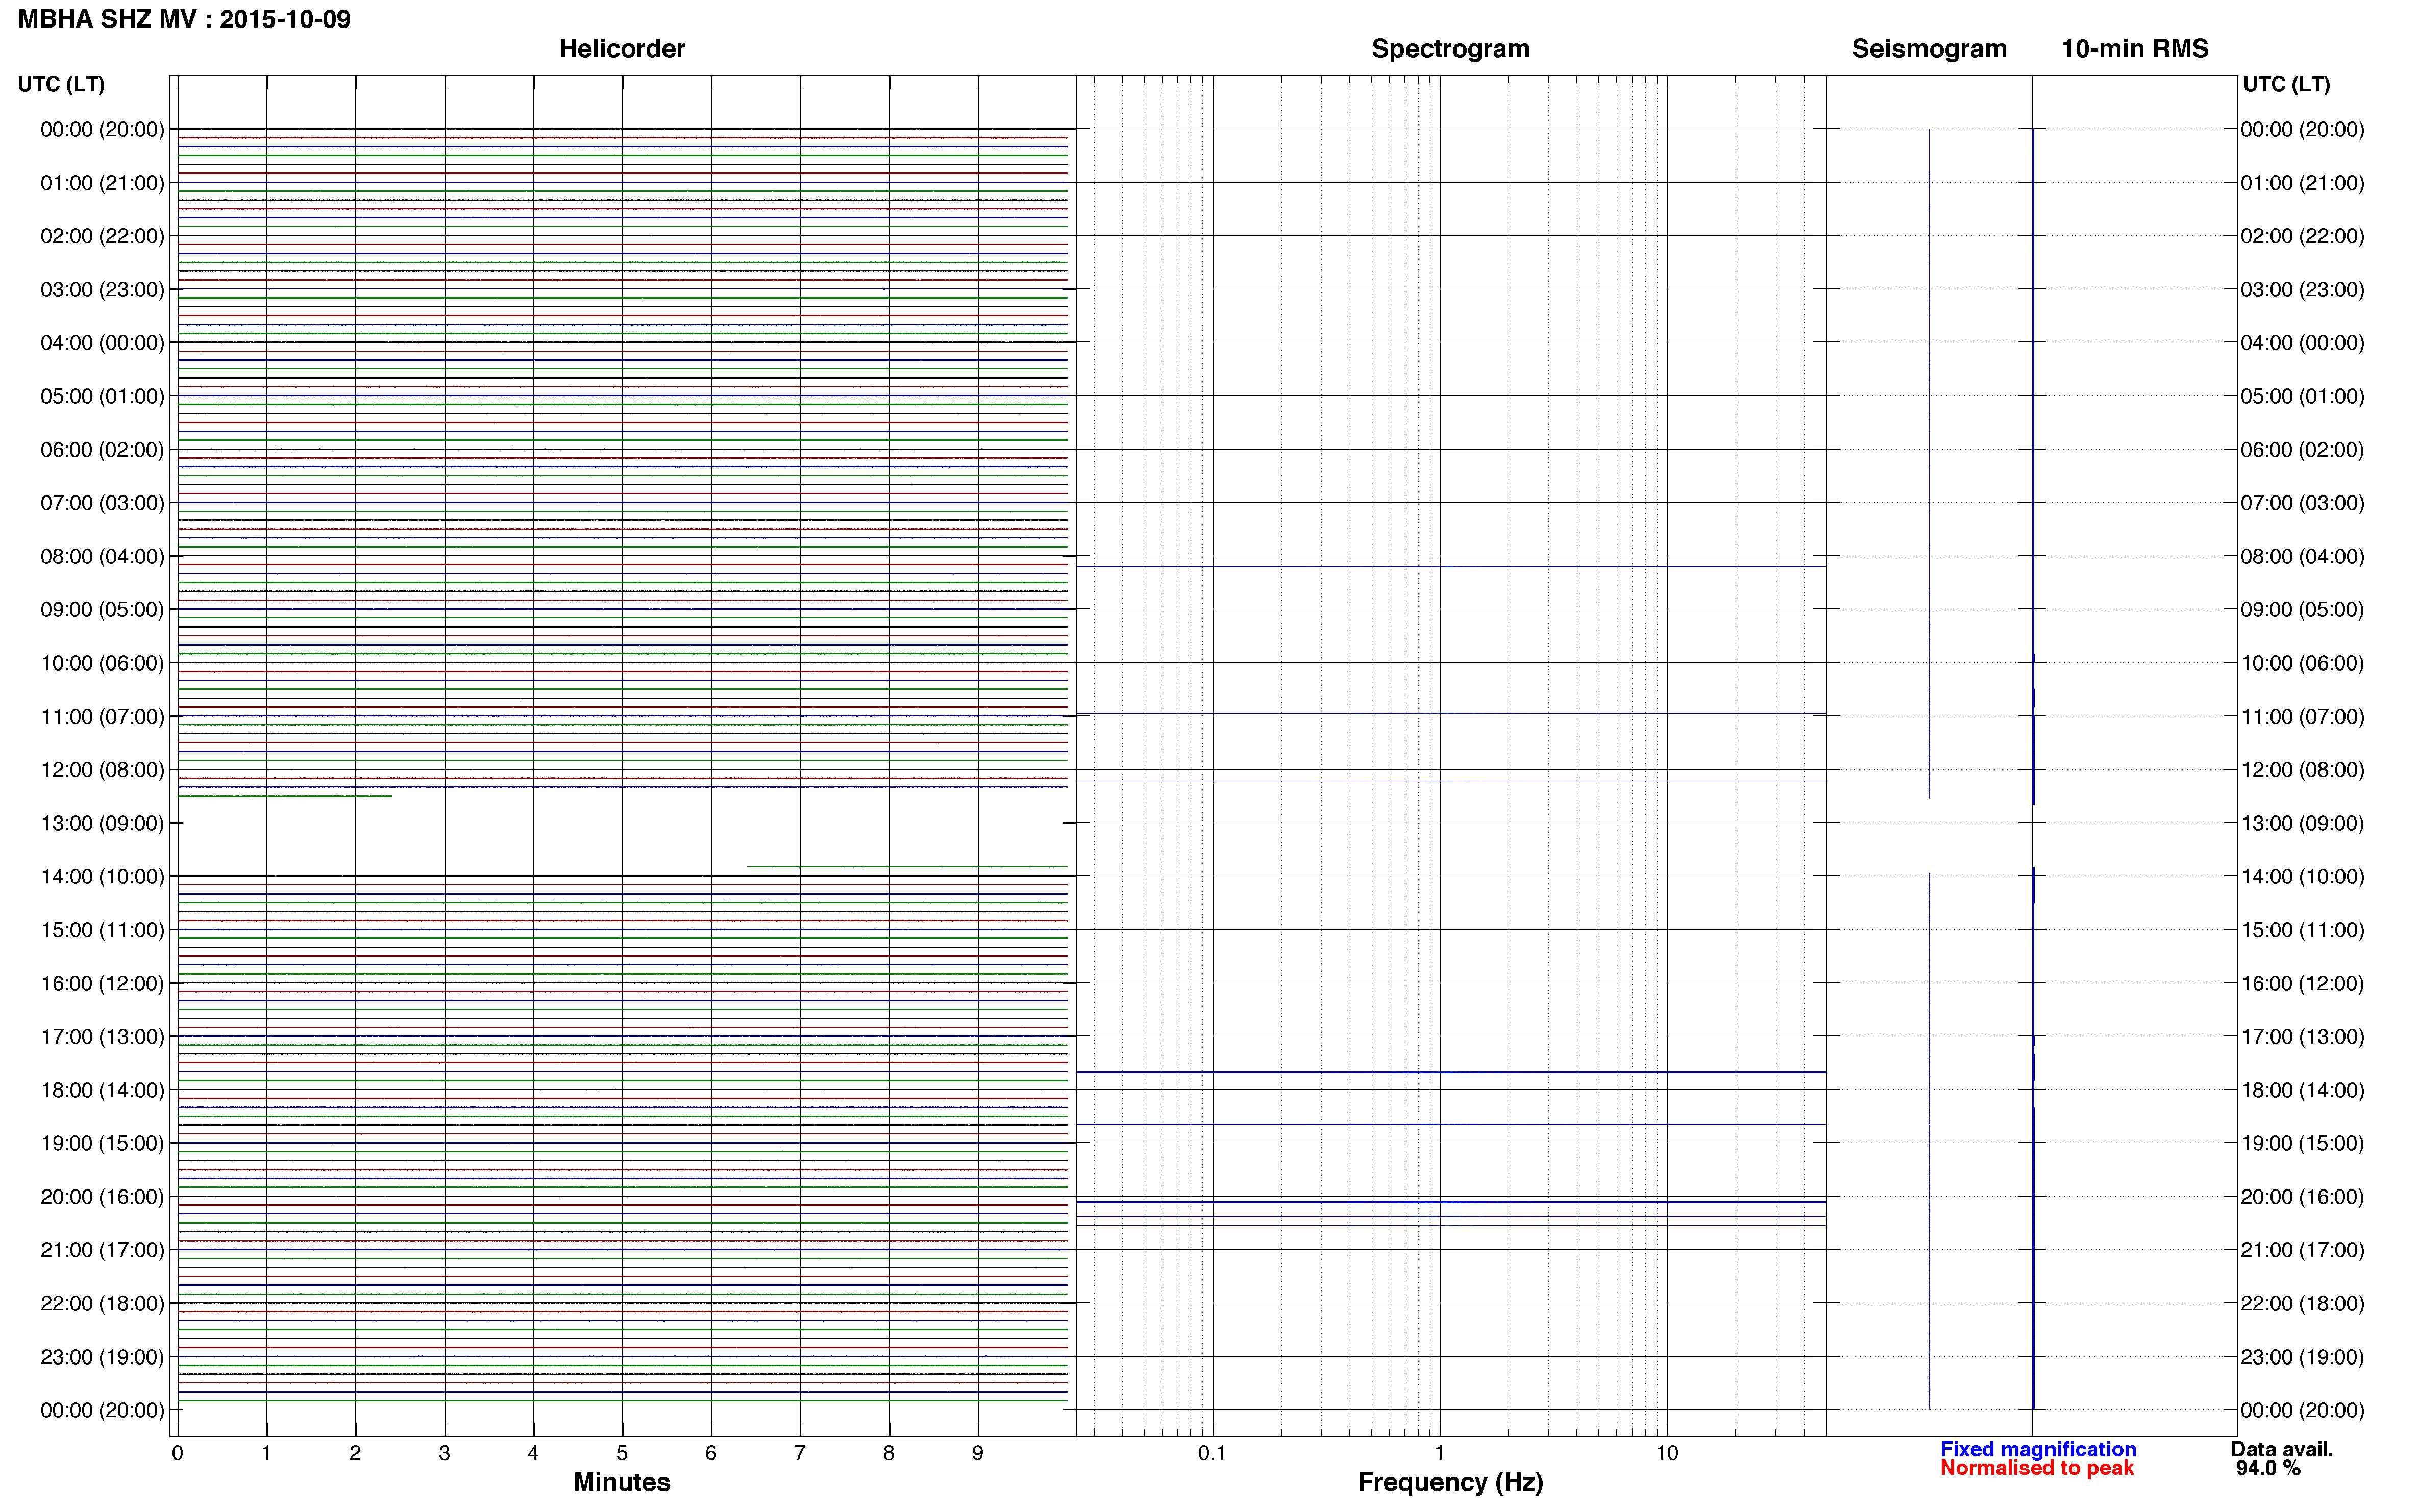The image size is (2419, 1512).
Task: Click the red 'Normalised to peak' legend text
Action: tap(2036, 1468)
